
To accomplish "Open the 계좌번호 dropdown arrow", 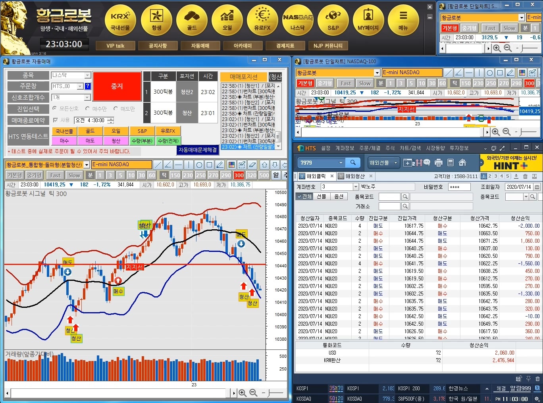I will [356, 186].
